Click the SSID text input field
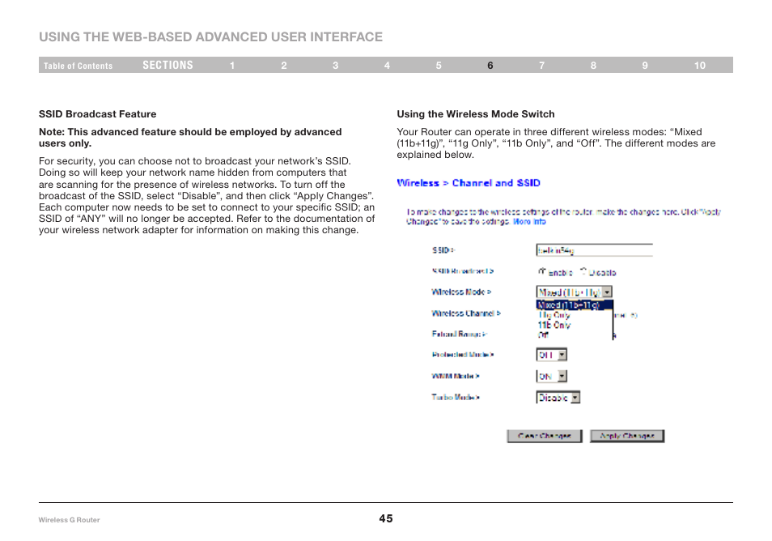This screenshot has height=541, width=772. pyautogui.click(x=594, y=250)
